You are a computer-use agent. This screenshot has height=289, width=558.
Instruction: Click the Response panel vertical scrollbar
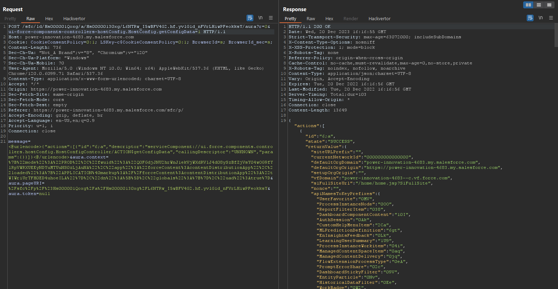(556, 36)
